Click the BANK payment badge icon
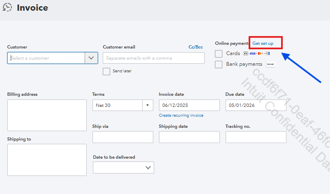This screenshot has height=194, width=330. point(270,64)
